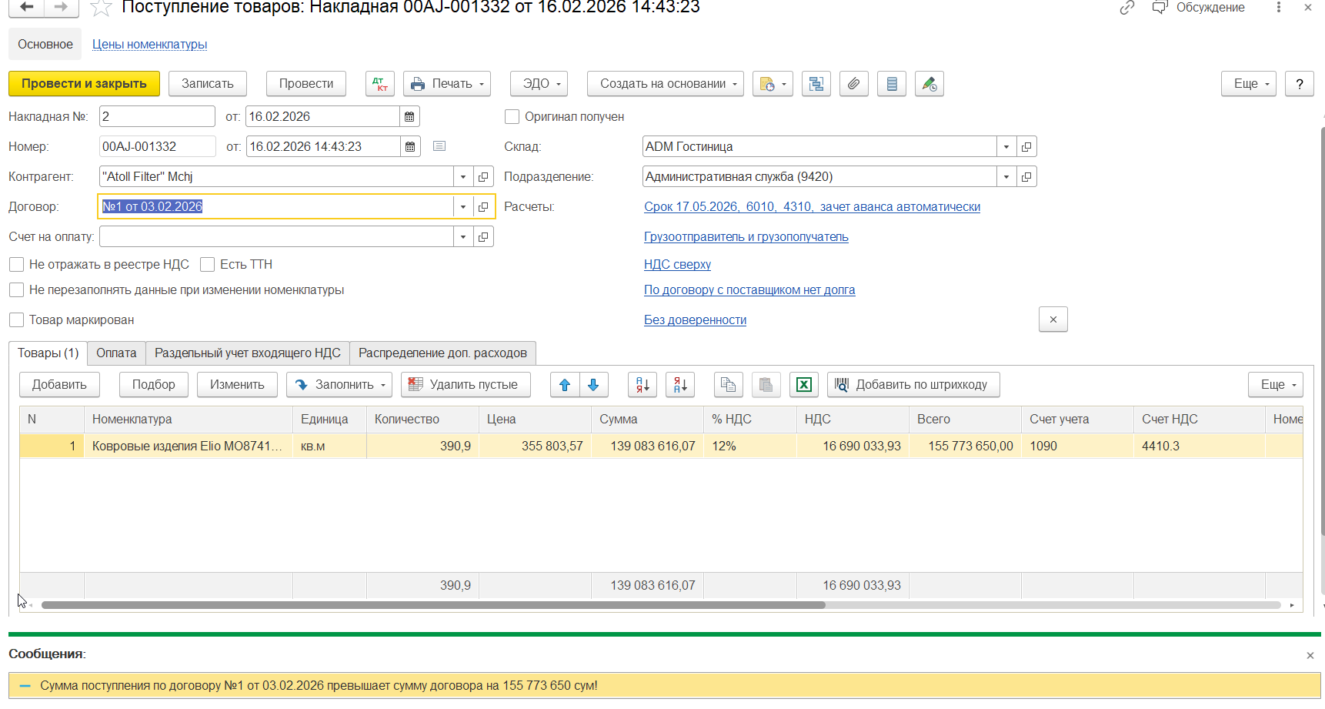1325x709 pixels.
Task: Move the selected row up
Action: click(565, 385)
